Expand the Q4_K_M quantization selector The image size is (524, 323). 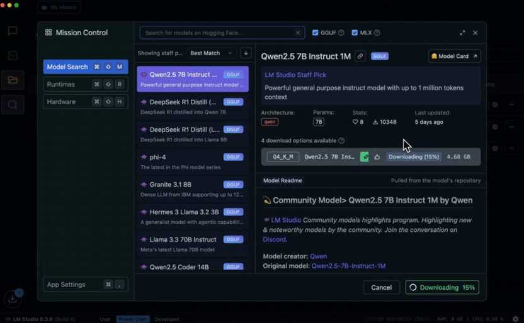click(x=283, y=156)
